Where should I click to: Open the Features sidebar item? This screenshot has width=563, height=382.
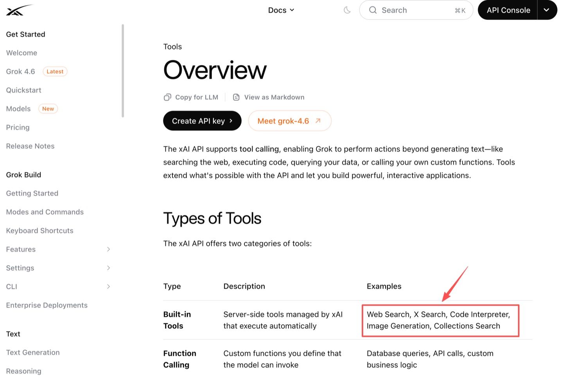point(21,249)
